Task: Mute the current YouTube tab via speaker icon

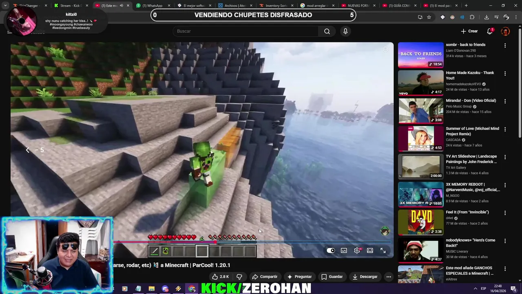Action: pyautogui.click(x=121, y=6)
